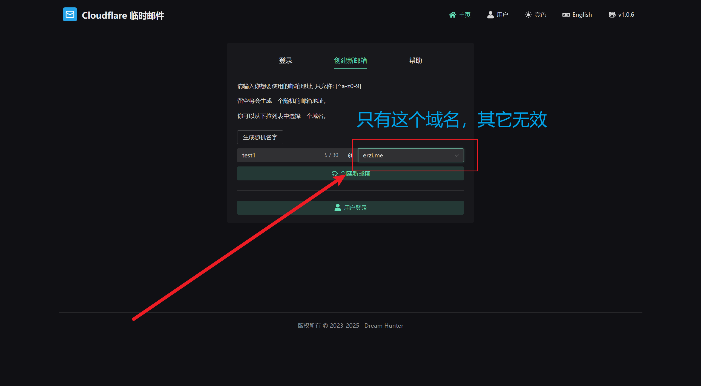Click the Cloudflare mail envelope logo

pos(70,15)
